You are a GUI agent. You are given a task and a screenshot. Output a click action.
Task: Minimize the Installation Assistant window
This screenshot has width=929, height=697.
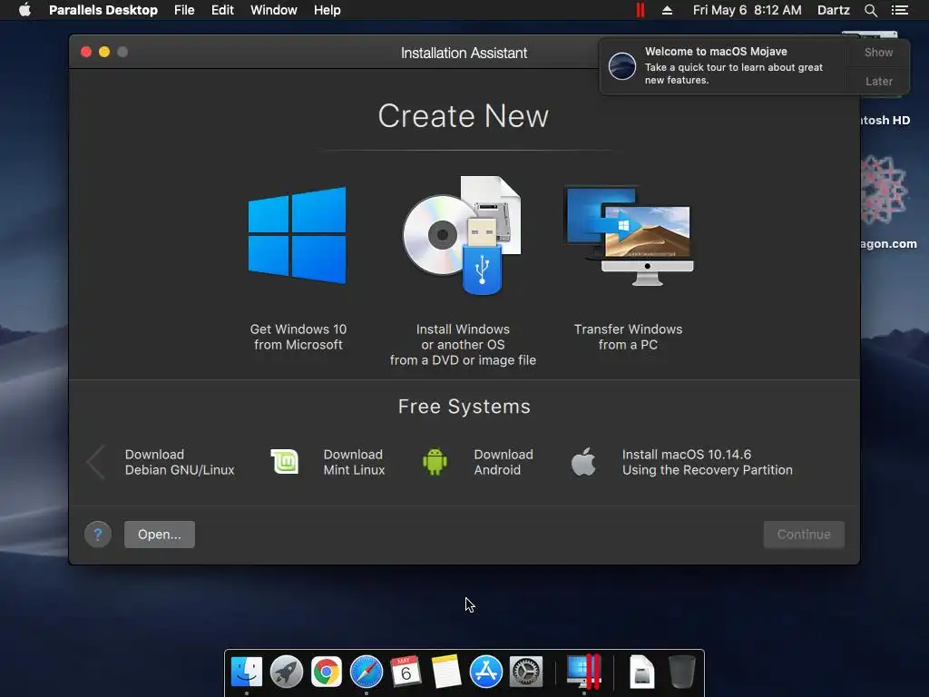tap(104, 52)
